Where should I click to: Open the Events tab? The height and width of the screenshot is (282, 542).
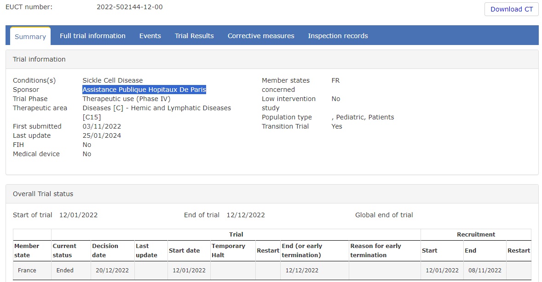(x=150, y=36)
